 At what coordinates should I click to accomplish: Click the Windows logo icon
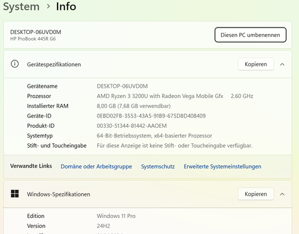click(15, 193)
